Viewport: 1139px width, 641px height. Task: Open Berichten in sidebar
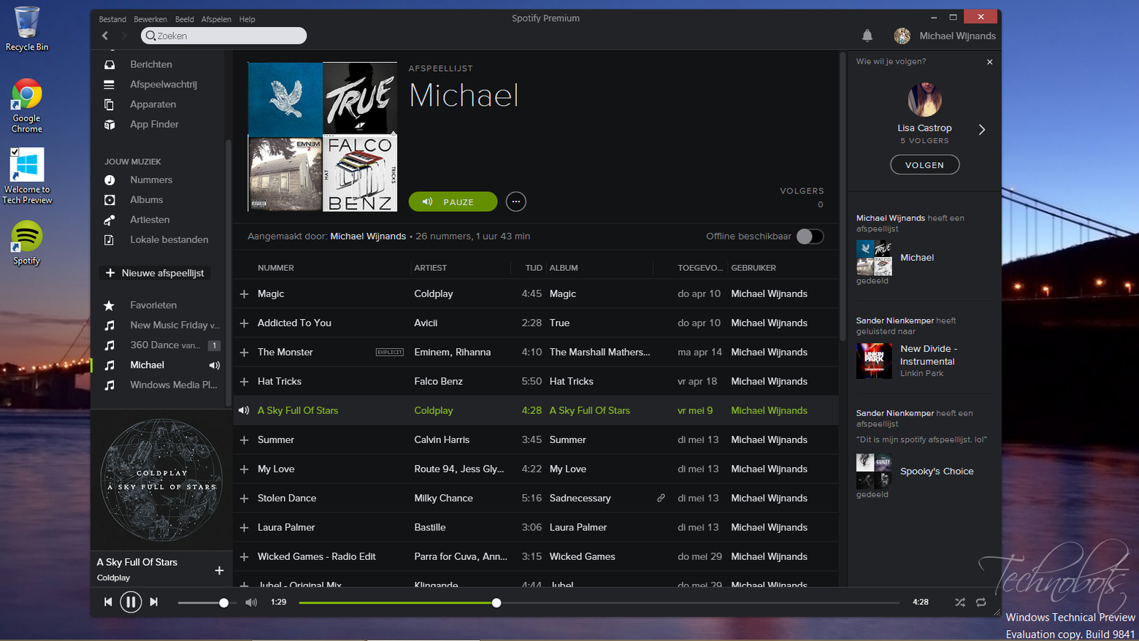point(151,64)
